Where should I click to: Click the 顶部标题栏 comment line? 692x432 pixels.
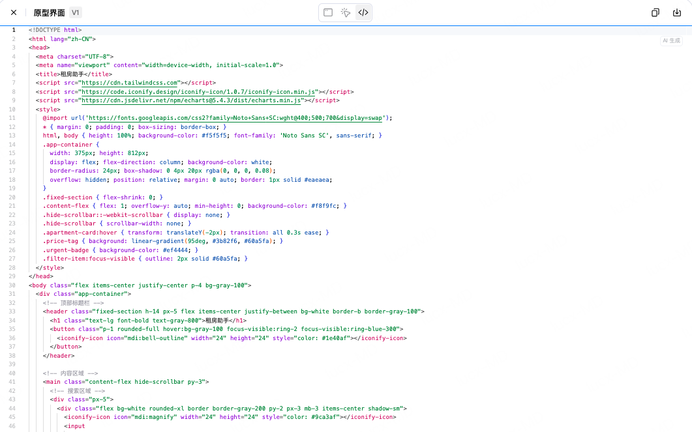[x=73, y=303]
